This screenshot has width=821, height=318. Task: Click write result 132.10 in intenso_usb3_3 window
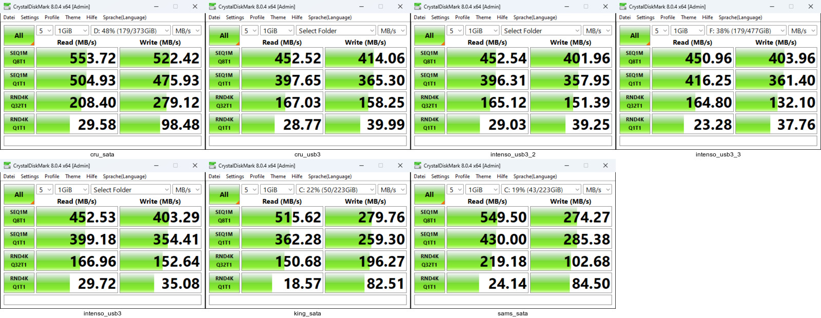776,102
